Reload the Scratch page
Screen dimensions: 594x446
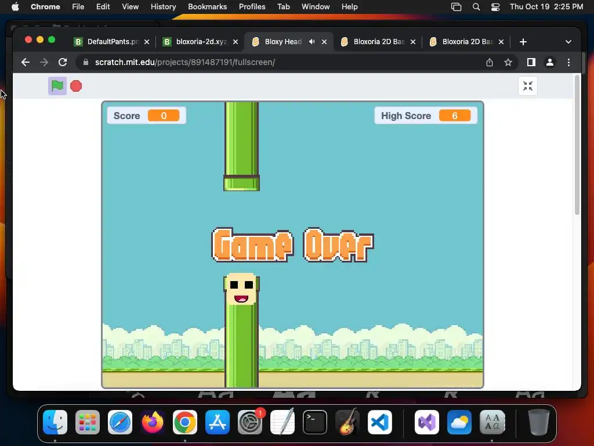tap(63, 62)
